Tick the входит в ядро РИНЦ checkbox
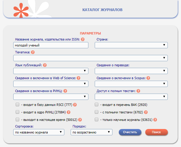 tap(17, 112)
